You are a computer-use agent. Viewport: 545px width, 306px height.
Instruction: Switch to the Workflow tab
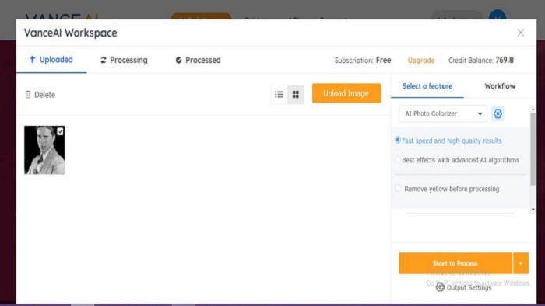coord(500,86)
